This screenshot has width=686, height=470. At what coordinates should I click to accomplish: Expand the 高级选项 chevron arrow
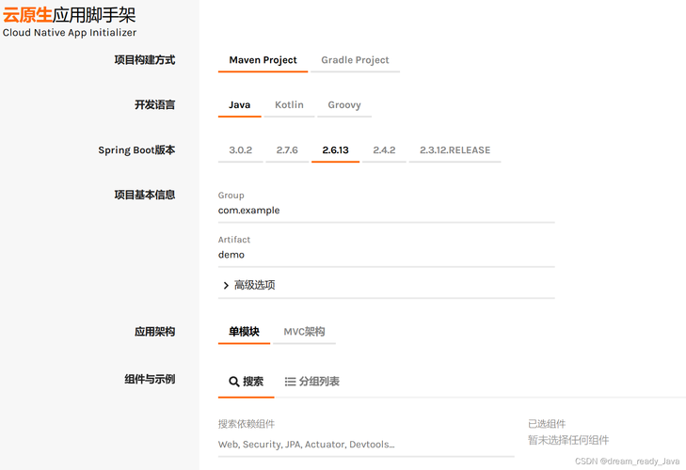coord(226,286)
